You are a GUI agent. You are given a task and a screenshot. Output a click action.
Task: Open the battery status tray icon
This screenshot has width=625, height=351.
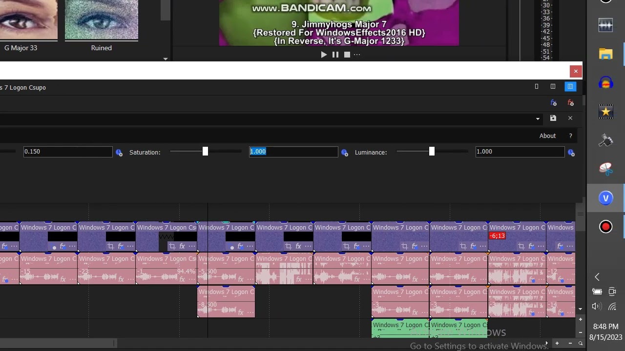(x=597, y=292)
